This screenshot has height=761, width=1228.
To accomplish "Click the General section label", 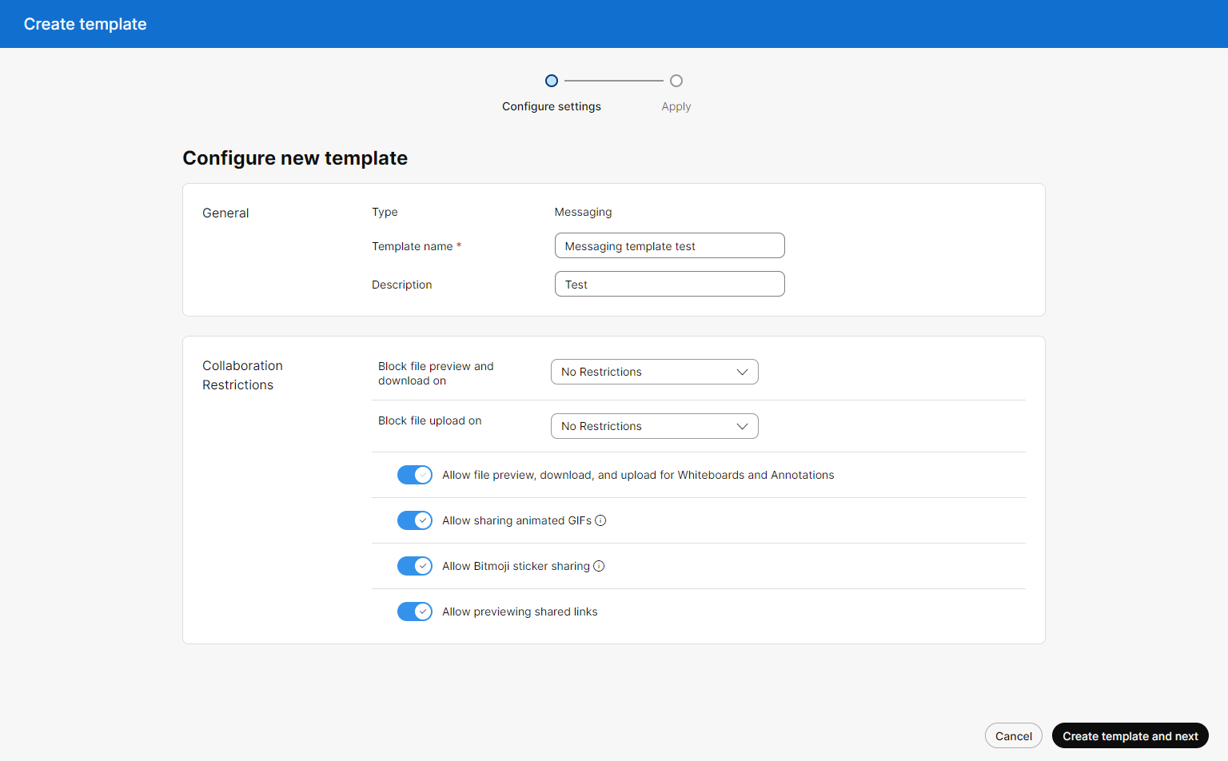I will 225,213.
